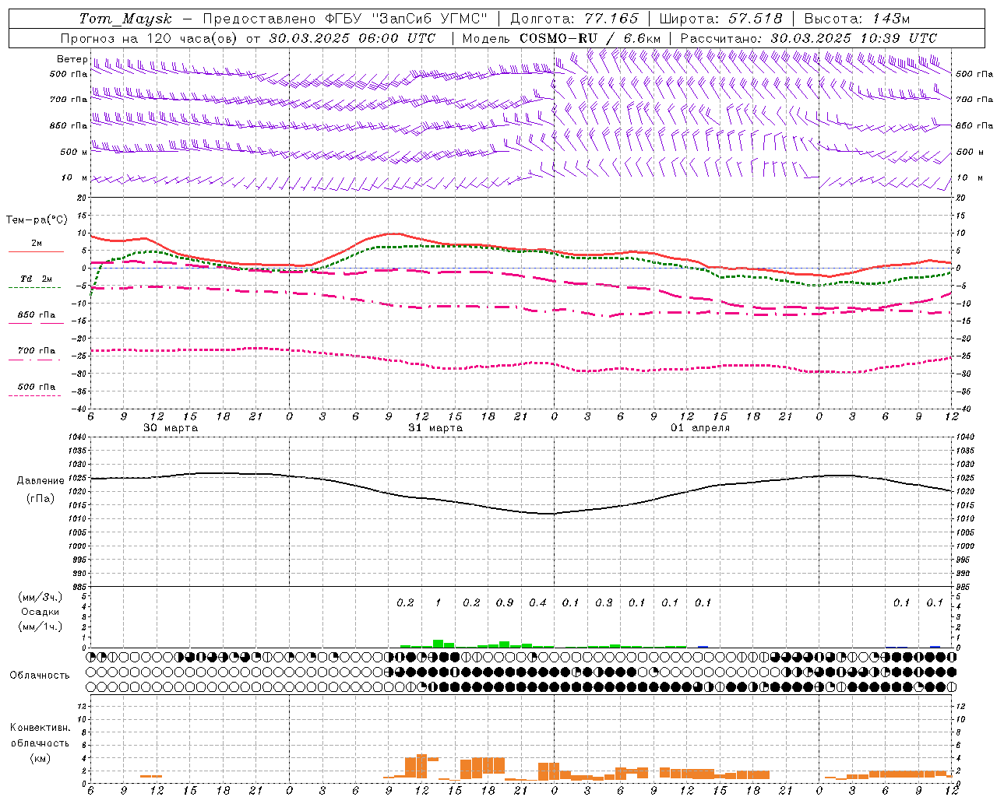Select the forecast start time 30.03.2025 06:00 UTC
Image resolution: width=997 pixels, height=797 pixels.
click(352, 38)
